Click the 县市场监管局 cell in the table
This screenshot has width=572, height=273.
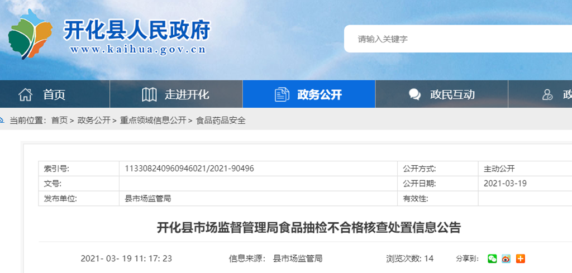click(258, 199)
